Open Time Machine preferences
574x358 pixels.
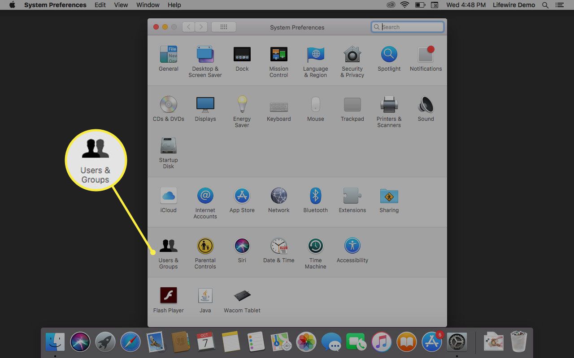click(316, 253)
